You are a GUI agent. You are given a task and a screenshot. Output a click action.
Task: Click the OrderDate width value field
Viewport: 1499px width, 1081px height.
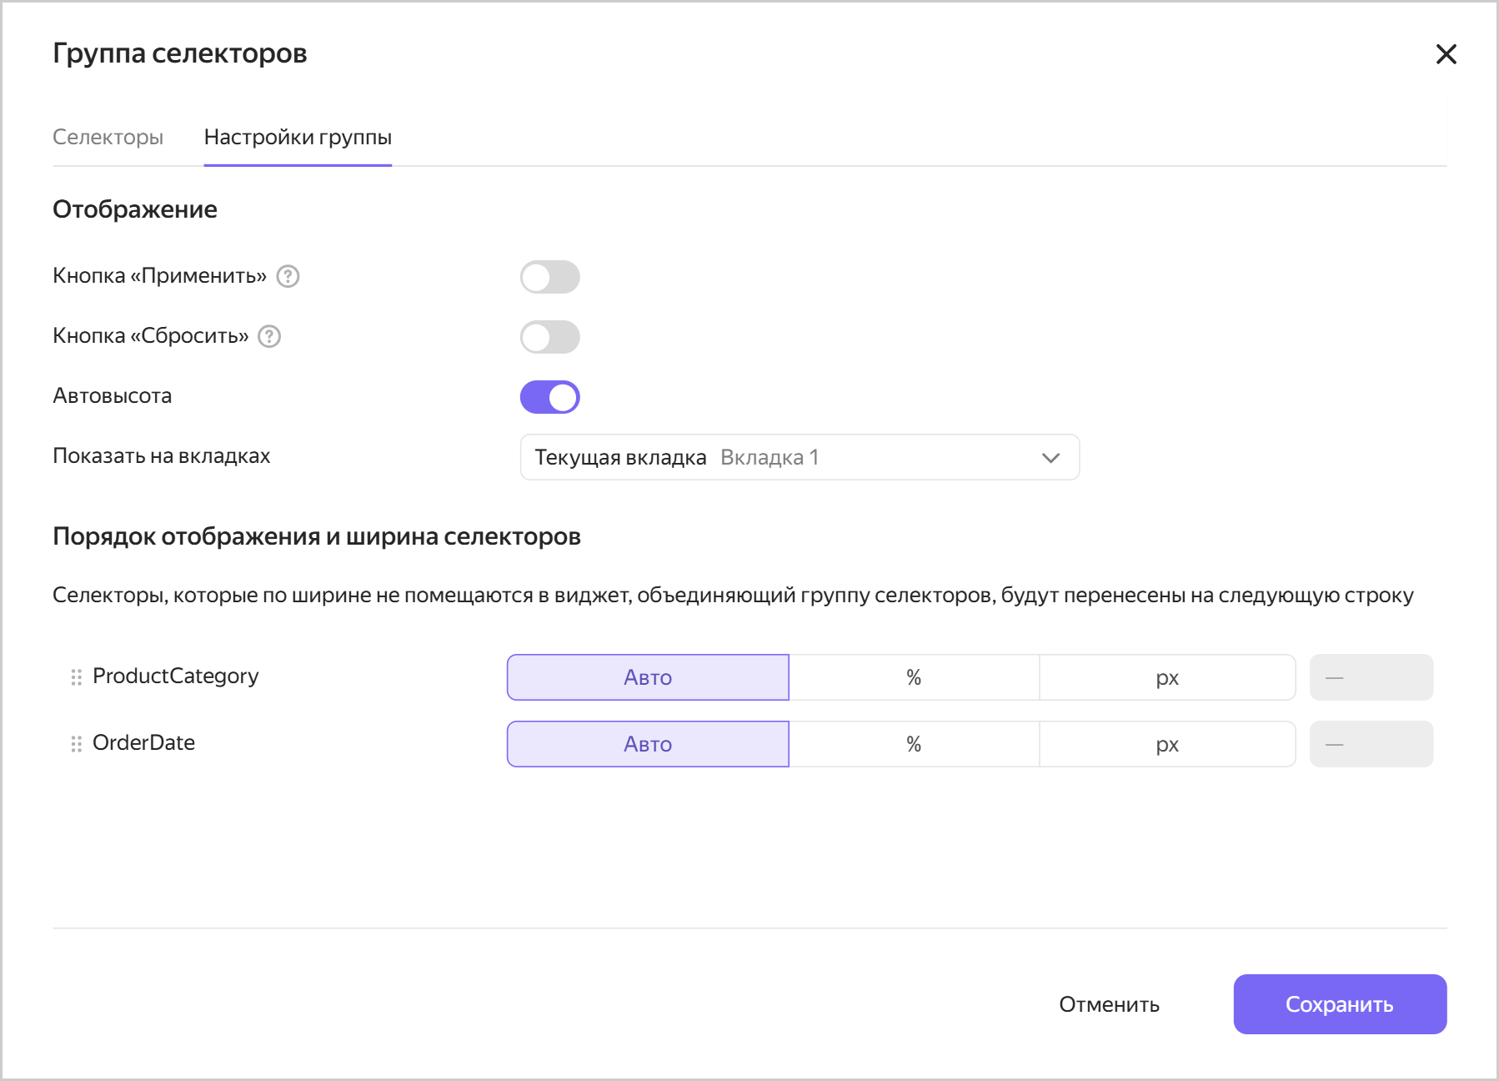1371,744
